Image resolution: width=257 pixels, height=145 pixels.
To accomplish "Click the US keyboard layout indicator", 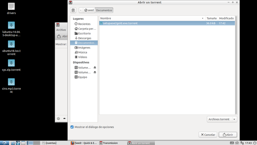I will coord(232,143).
